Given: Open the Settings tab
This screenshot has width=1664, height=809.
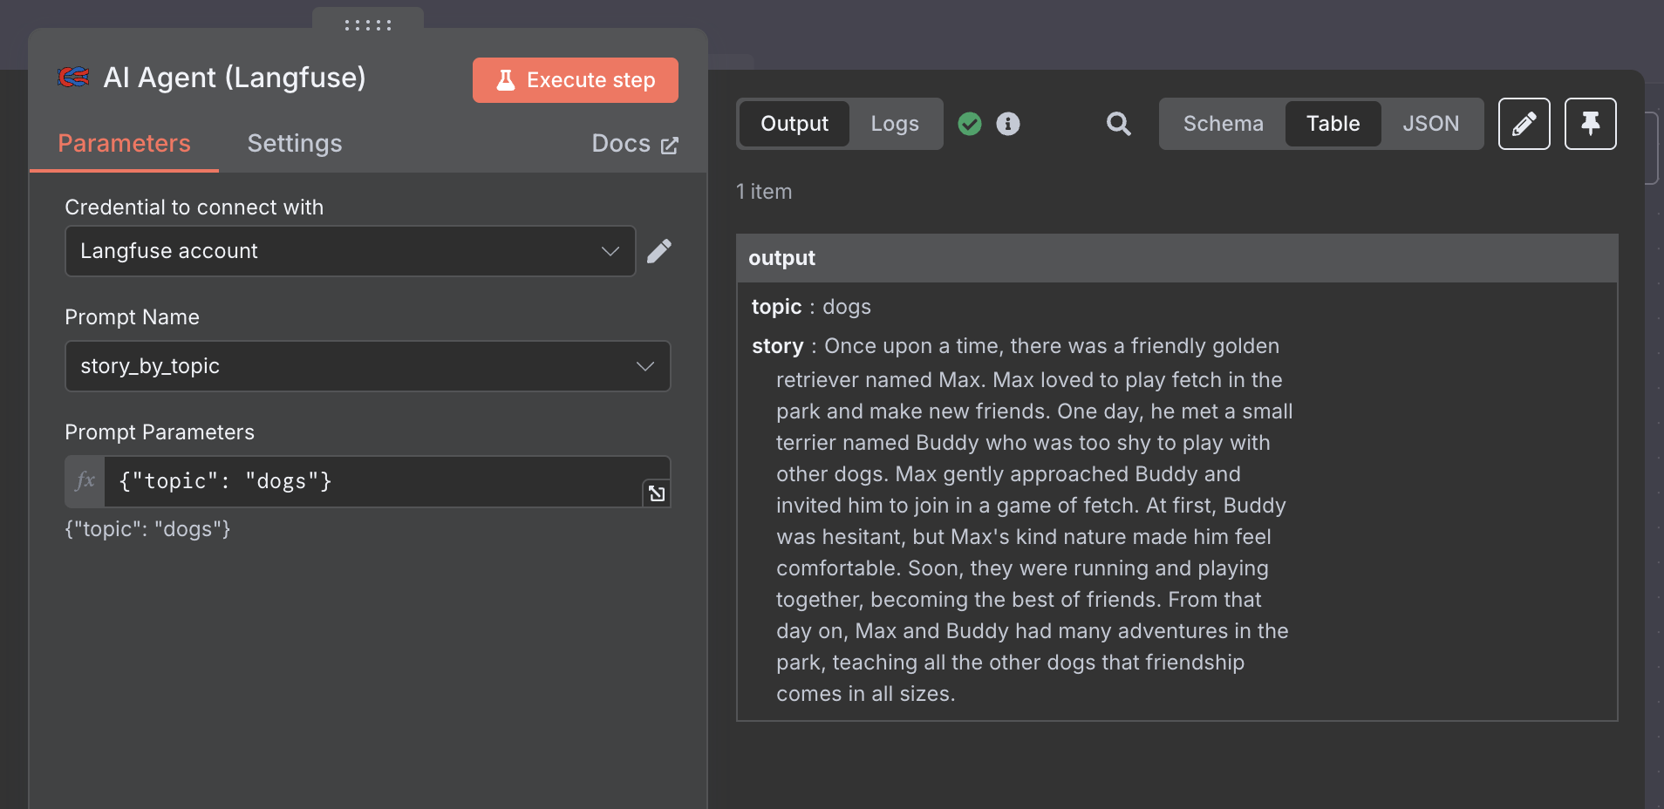Looking at the screenshot, I should coord(295,144).
